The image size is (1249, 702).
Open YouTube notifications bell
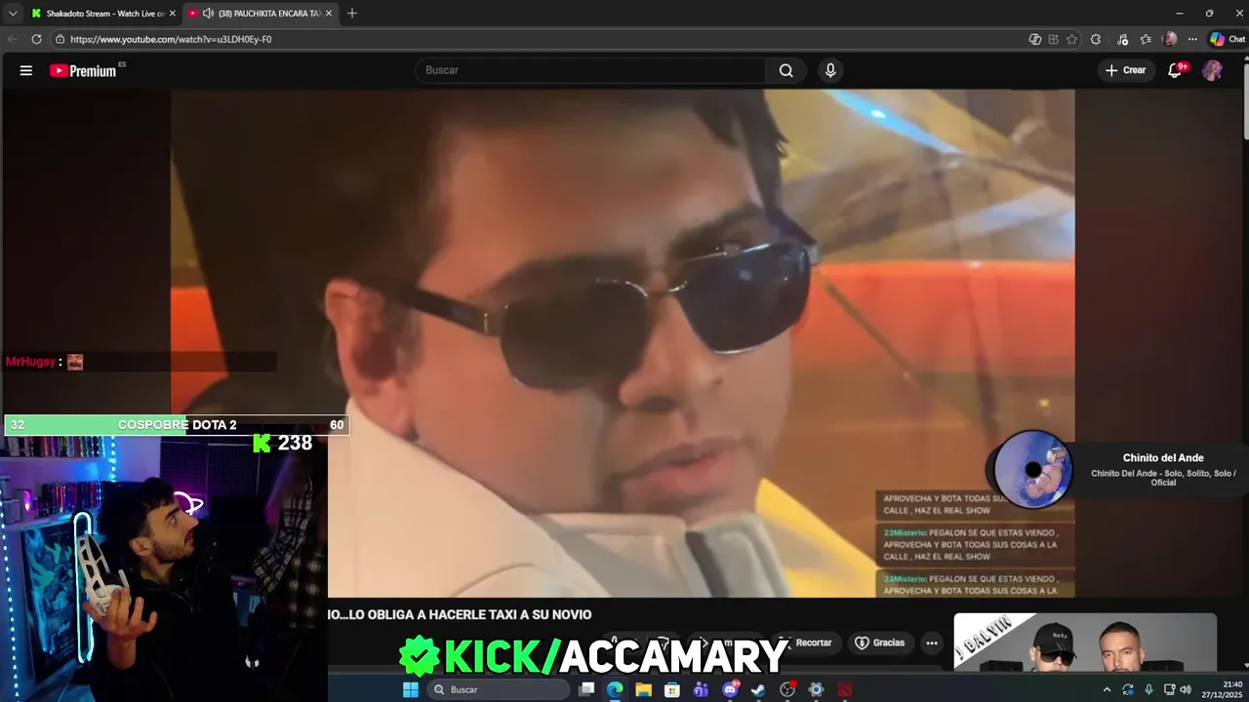point(1176,70)
